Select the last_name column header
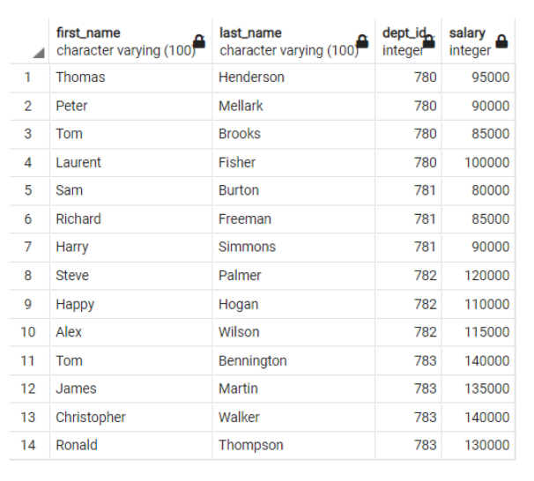Viewport: 534px width, 481px height. coord(286,41)
